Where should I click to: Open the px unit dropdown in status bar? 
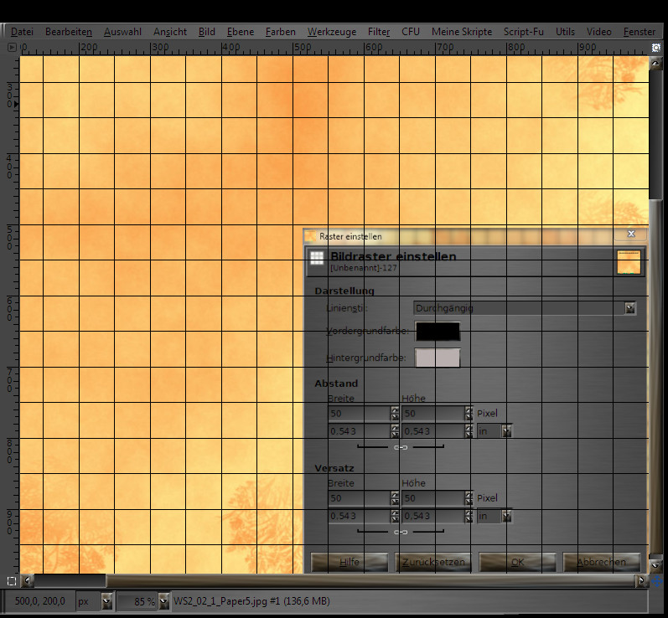[94, 601]
